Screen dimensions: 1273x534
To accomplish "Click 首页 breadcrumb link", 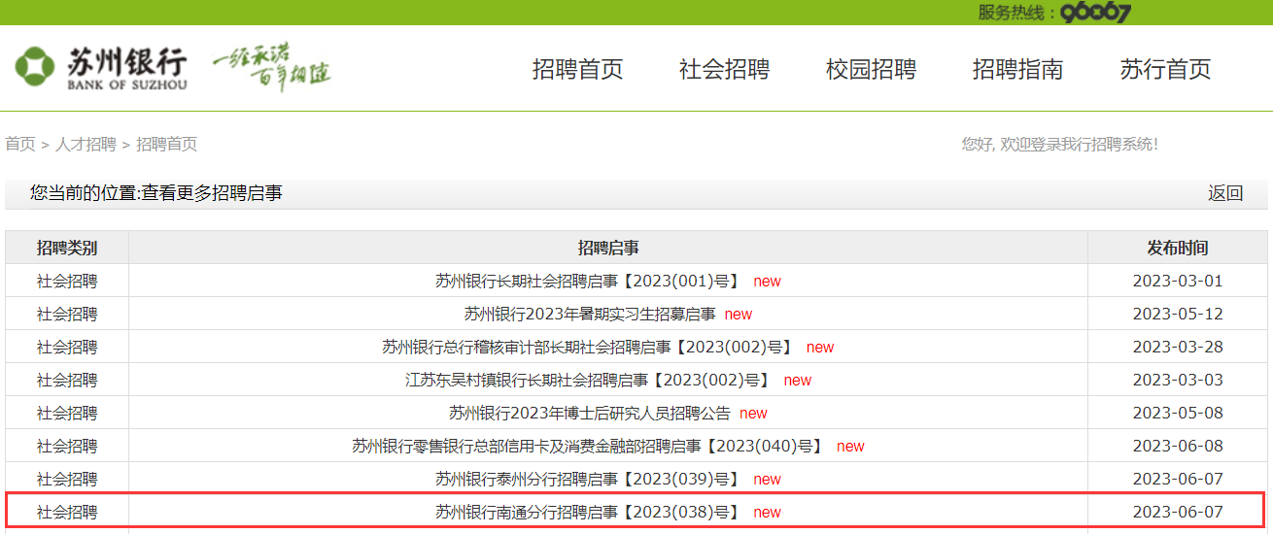I will 20,144.
